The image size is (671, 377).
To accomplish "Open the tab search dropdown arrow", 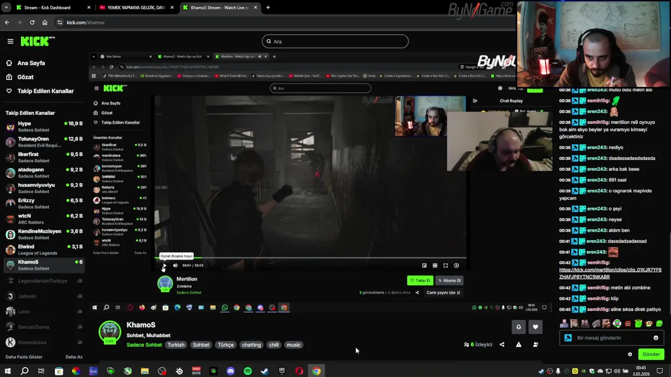I will click(6, 7).
